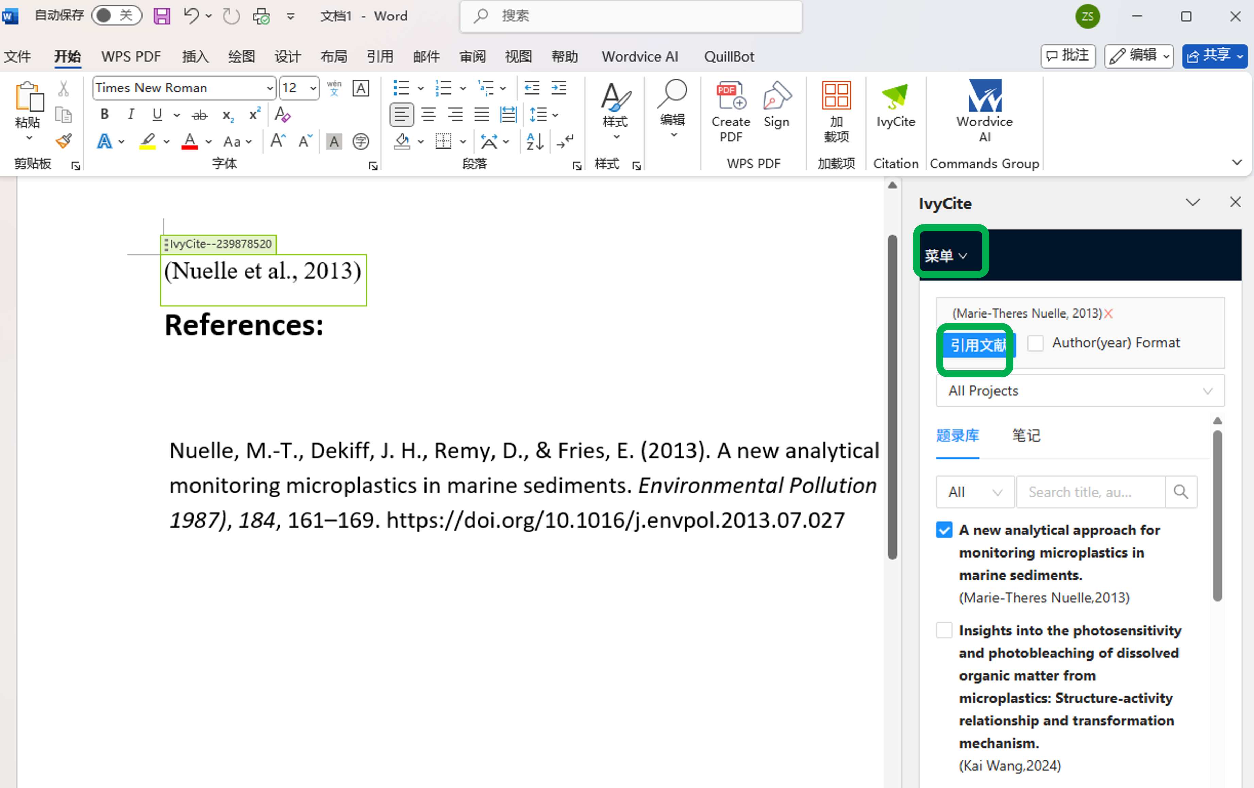Open the Wordvice AI ribbon tab
The height and width of the screenshot is (788, 1254).
pos(640,56)
